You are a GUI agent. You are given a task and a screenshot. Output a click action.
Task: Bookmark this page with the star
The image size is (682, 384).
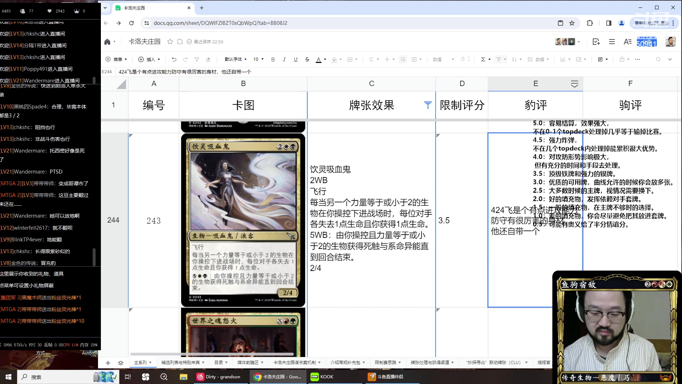(x=572, y=23)
